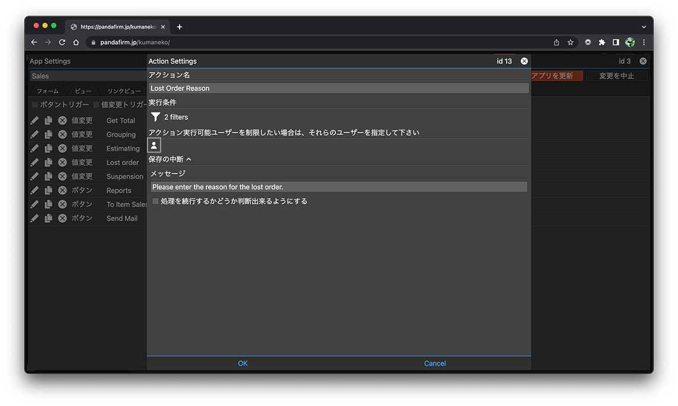
Task: Switch to the ビュー tab
Action: pos(83,91)
